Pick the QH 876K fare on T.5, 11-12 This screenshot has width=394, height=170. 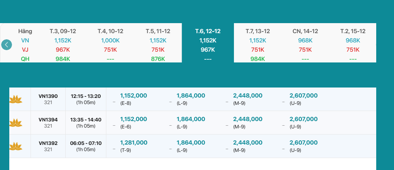(158, 59)
